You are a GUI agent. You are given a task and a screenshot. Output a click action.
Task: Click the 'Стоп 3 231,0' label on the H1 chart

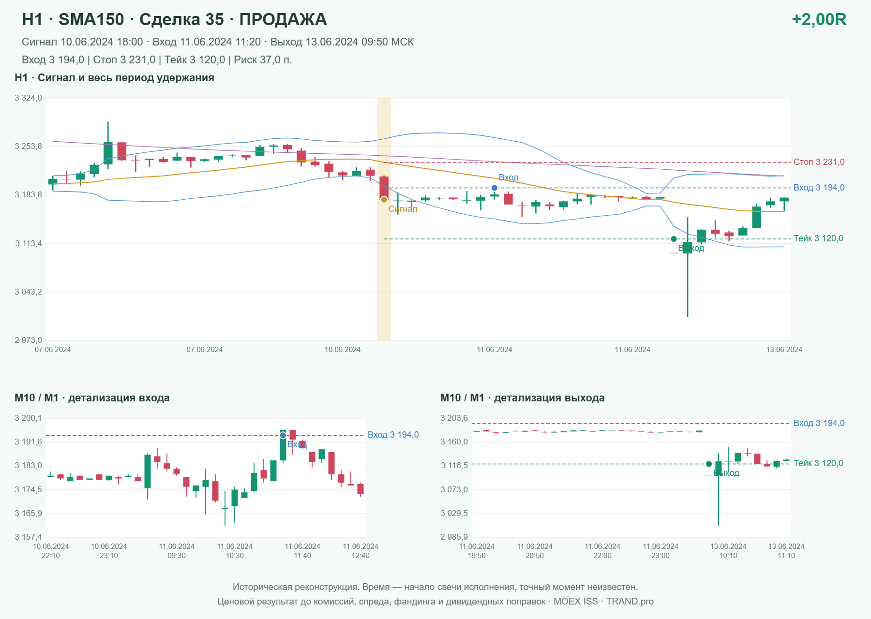coord(819,162)
